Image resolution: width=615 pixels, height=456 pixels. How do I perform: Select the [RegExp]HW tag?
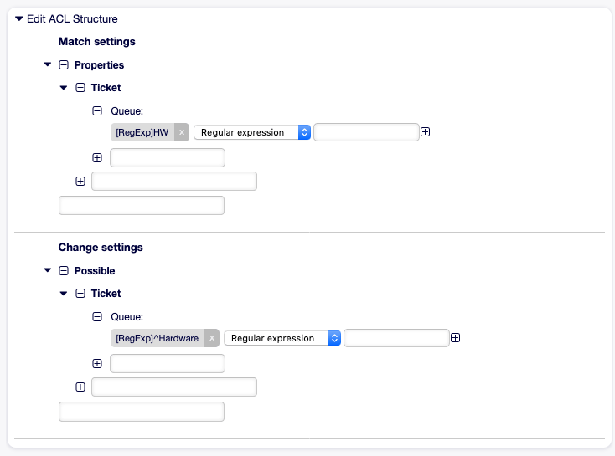tap(142, 132)
